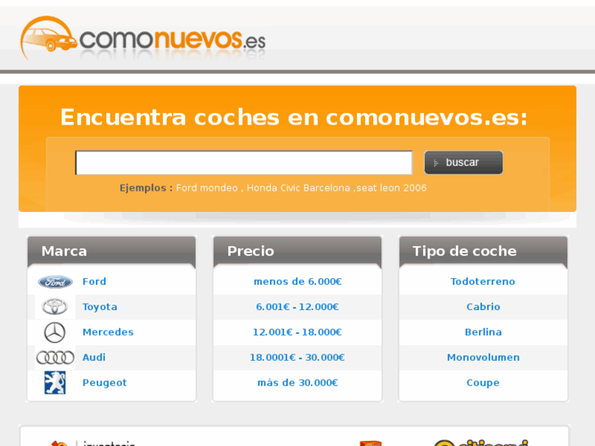Click the Tipo de coche header
Viewport: 595px width, 446px height.
(x=484, y=251)
